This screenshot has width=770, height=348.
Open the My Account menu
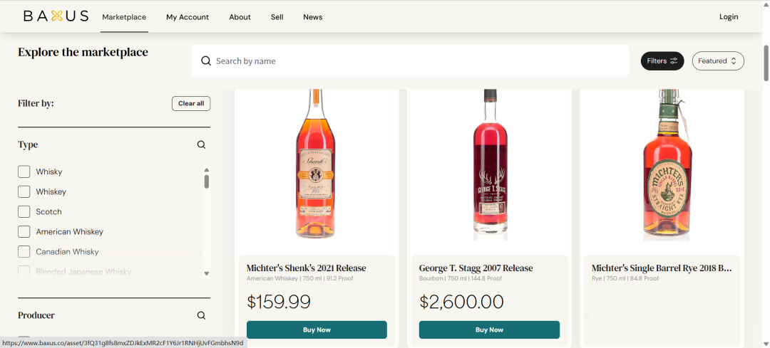(188, 17)
